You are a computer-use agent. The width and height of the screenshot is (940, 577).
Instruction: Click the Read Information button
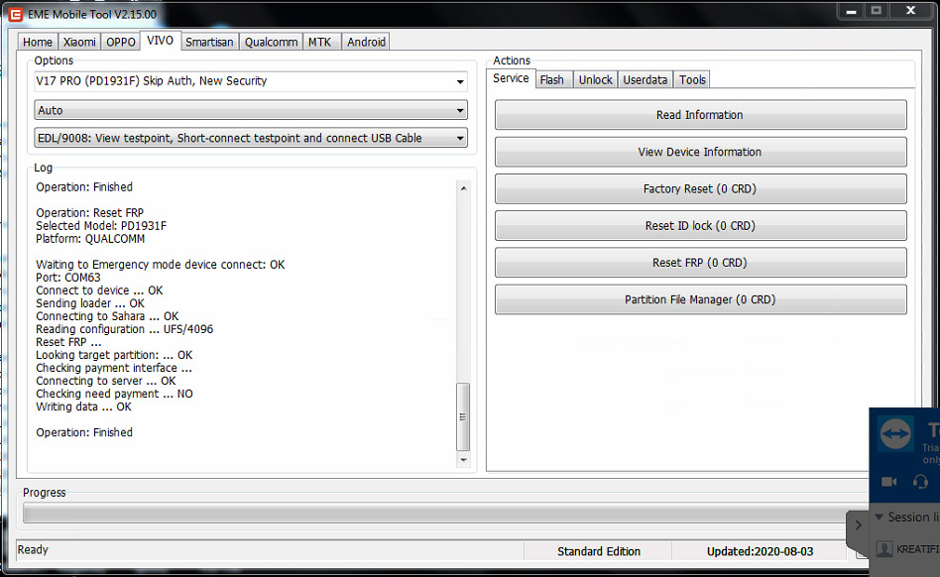[700, 115]
